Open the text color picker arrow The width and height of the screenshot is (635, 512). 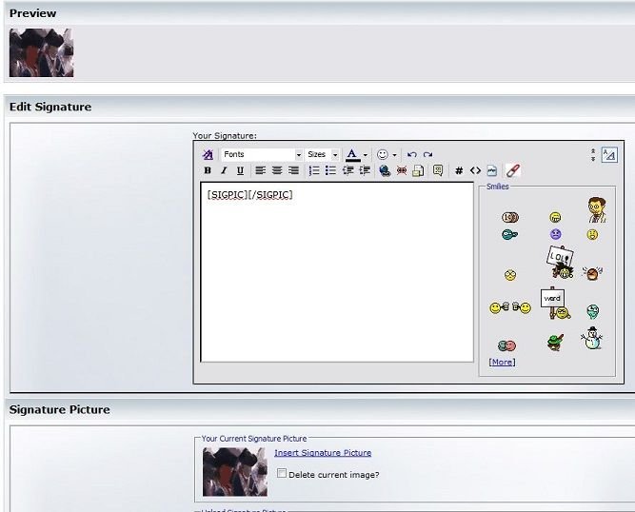pyautogui.click(x=366, y=154)
